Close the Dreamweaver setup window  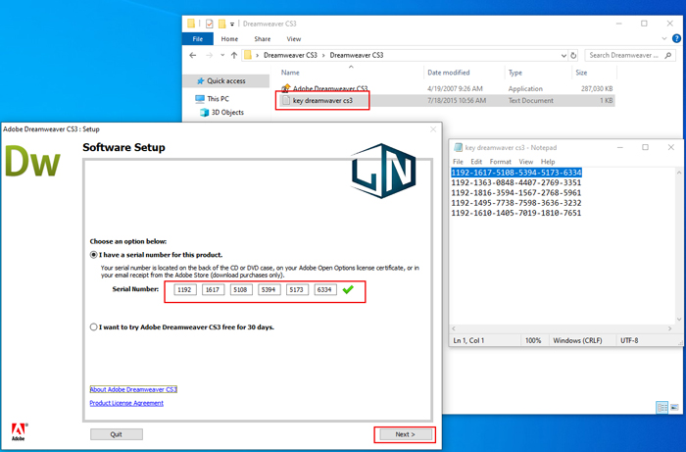pos(433,129)
